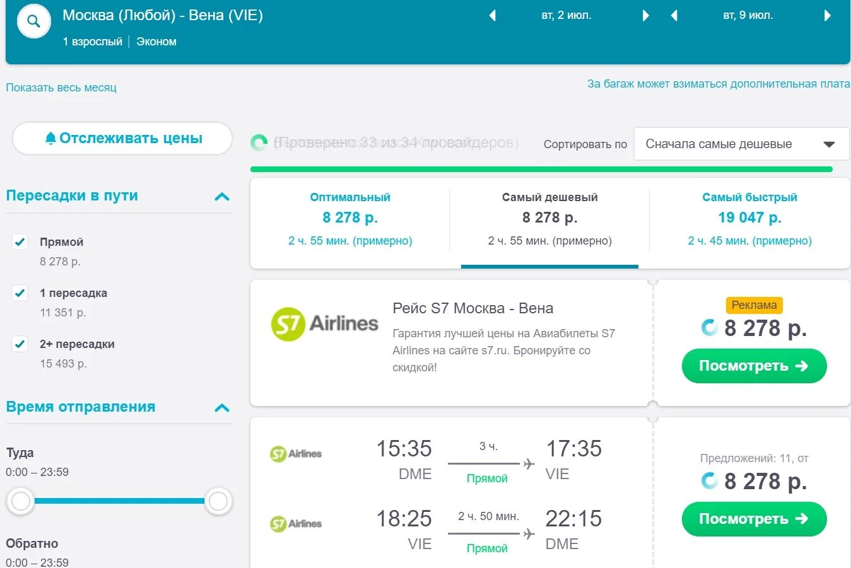Click the вт, 2 июл. departure date

[566, 16]
